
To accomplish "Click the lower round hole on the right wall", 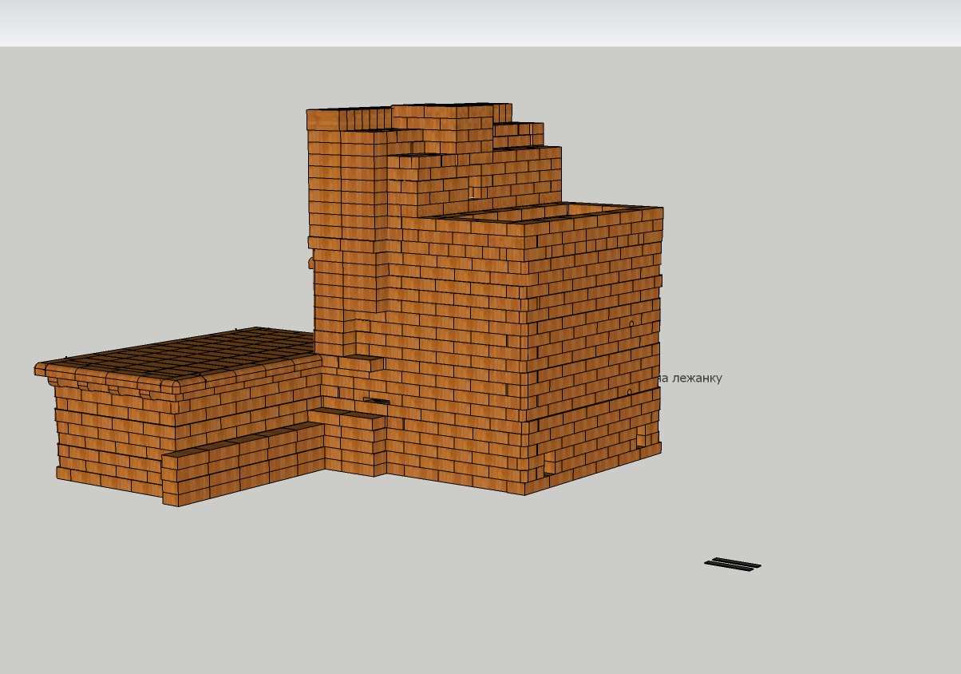I will pyautogui.click(x=629, y=392).
